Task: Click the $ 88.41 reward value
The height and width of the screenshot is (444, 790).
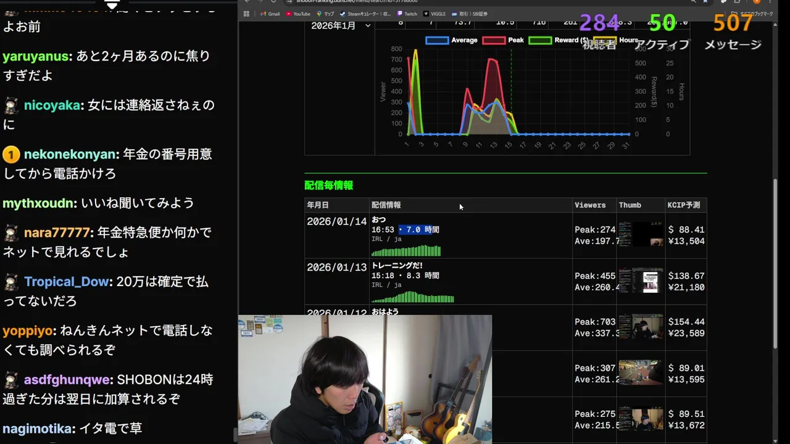Action: click(686, 230)
